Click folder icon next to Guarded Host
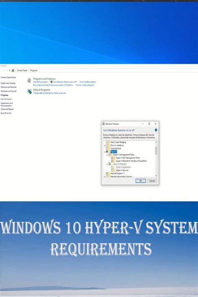The image size is (198, 297). (109, 148)
